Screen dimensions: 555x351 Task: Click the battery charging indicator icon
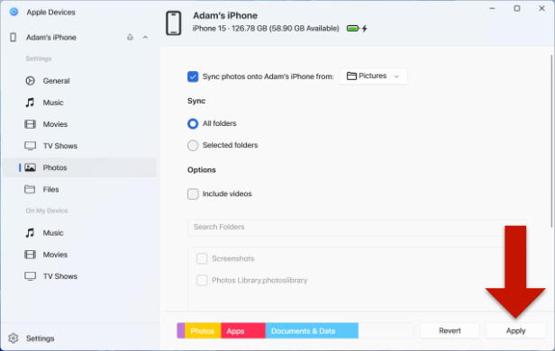point(357,29)
